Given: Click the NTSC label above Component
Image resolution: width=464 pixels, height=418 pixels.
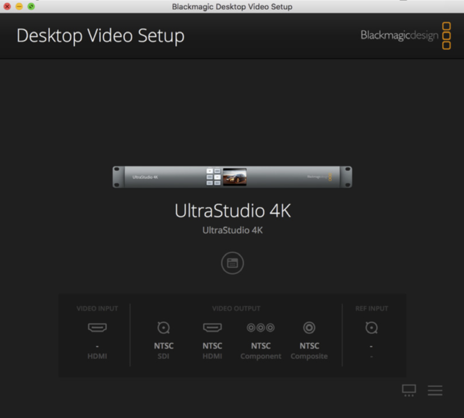Looking at the screenshot, I should 261,346.
